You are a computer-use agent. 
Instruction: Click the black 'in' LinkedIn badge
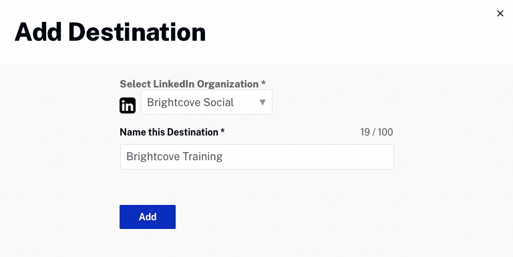[128, 105]
